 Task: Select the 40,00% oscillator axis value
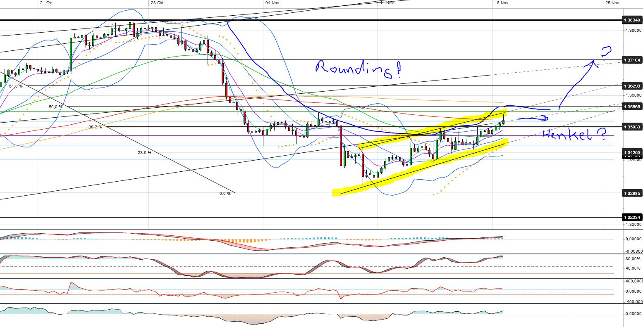pyautogui.click(x=634, y=269)
